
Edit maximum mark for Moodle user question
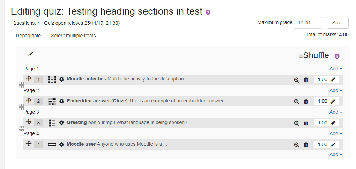click(x=333, y=145)
